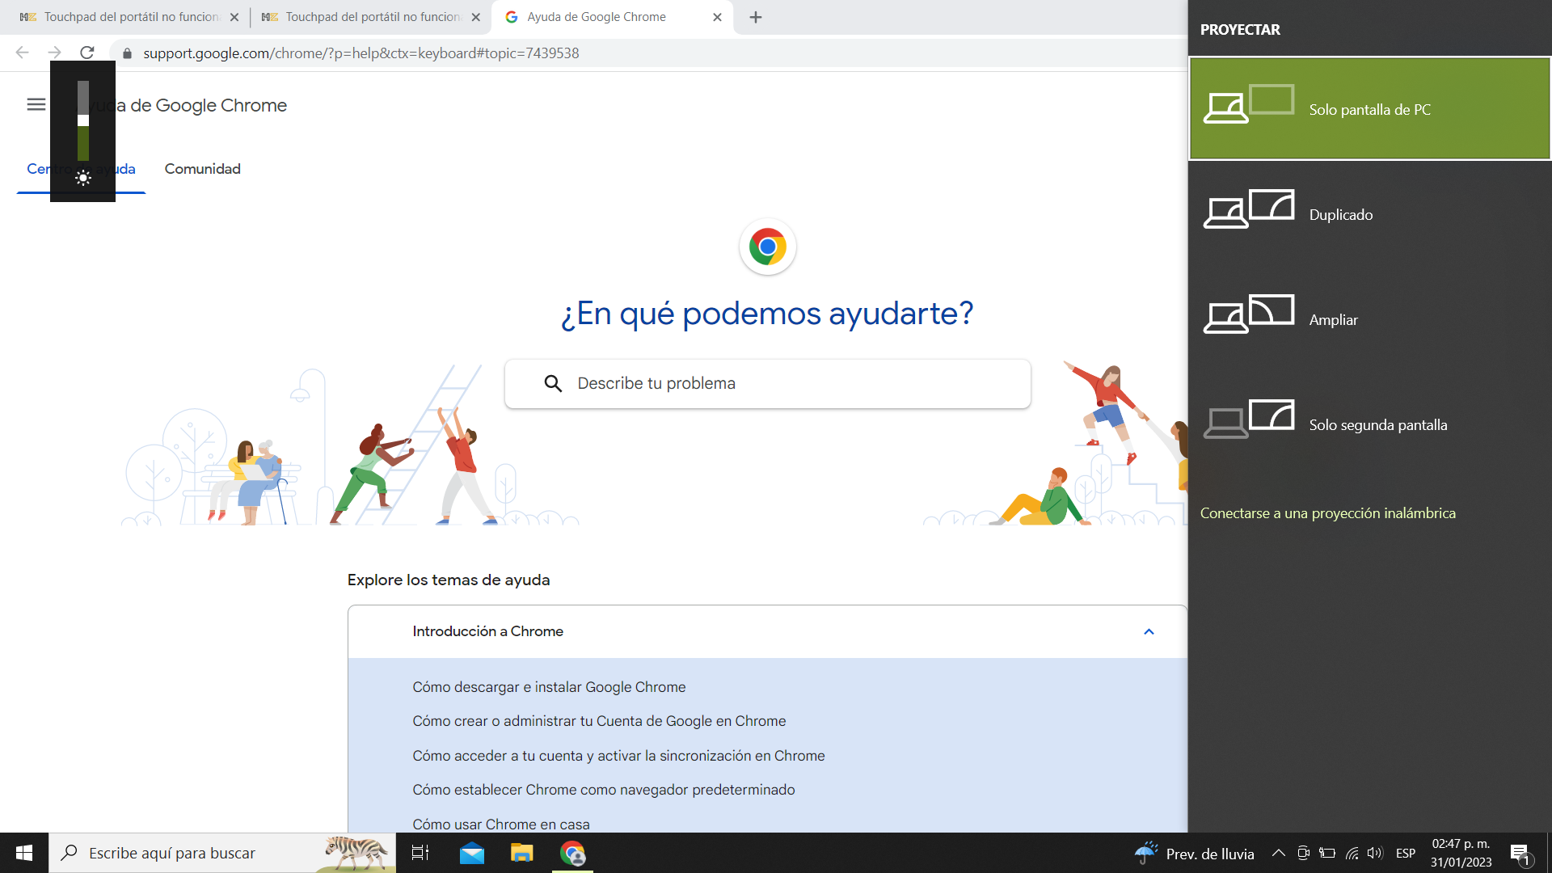Collapse the Introducción a Chrome section
Screen dimensions: 1552x873
click(x=1149, y=631)
